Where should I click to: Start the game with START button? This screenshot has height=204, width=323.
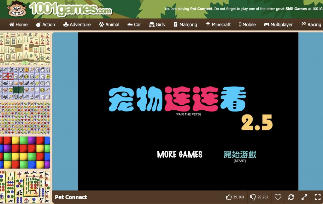pos(240,155)
